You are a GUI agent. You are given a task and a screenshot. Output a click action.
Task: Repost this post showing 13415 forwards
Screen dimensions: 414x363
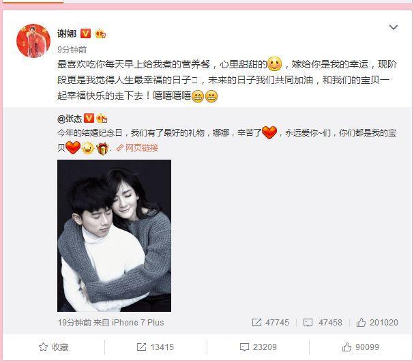tap(156, 347)
